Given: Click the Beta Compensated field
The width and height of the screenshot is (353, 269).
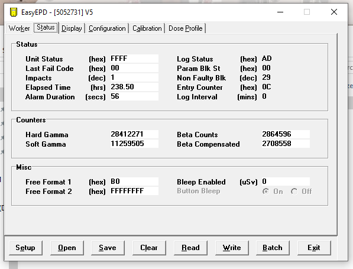Looking at the screenshot, I should point(286,144).
